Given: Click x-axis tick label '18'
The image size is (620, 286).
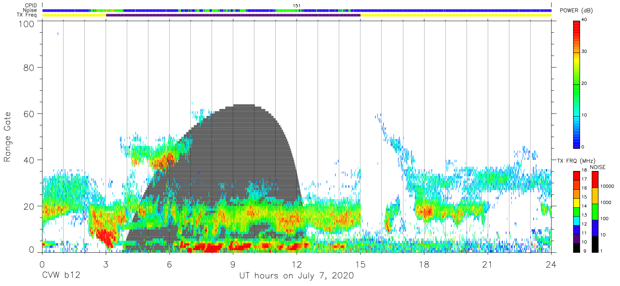Looking at the screenshot, I should [x=424, y=264].
